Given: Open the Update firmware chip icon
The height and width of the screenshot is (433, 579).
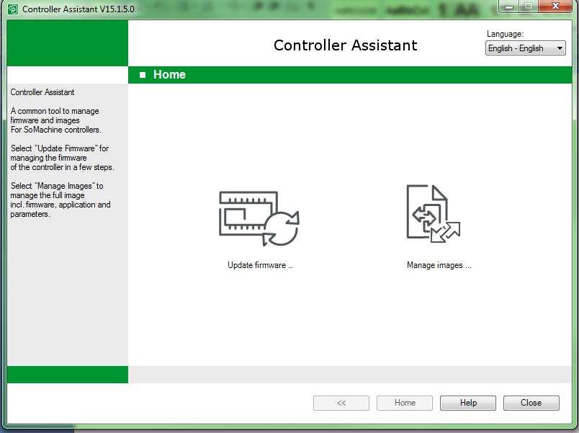Looking at the screenshot, I should [259, 218].
